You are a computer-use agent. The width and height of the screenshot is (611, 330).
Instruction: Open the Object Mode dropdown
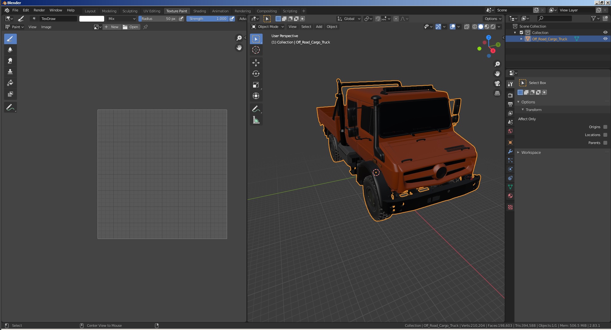point(268,27)
